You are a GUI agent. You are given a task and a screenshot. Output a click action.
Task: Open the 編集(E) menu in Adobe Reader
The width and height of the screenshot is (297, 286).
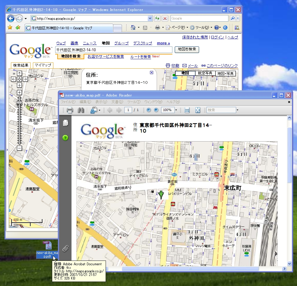85,102
